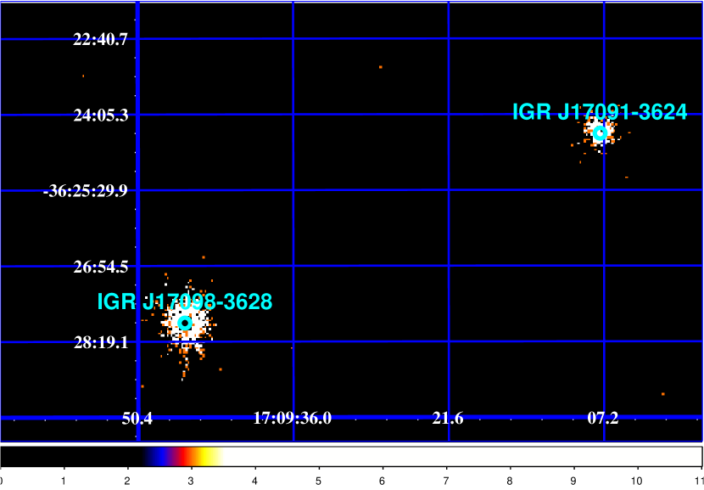Image resolution: width=704 pixels, height=490 pixels.
Task: Click the colorbar tick label 1
Action: [x=64, y=481]
